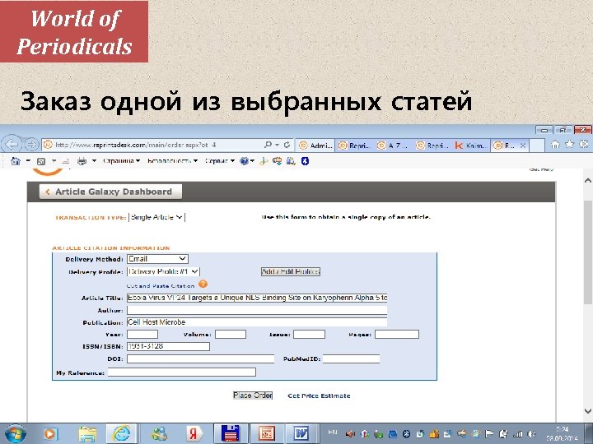Click the Publication field with Cell Host Microbe
This screenshot has height=444, width=593.
click(257, 322)
